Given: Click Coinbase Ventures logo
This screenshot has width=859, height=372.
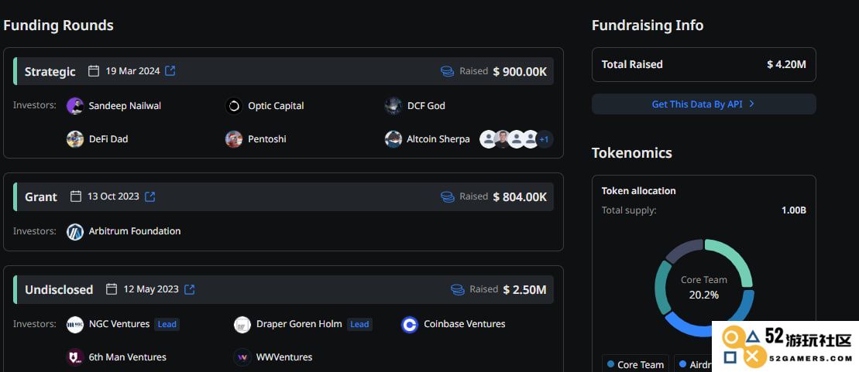Looking at the screenshot, I should point(410,324).
